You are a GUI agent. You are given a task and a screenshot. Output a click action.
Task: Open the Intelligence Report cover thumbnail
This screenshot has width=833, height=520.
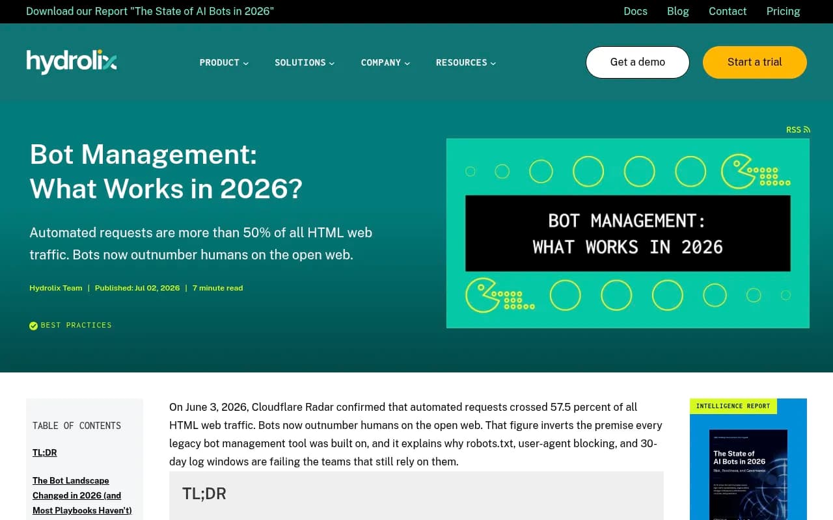[748, 474]
